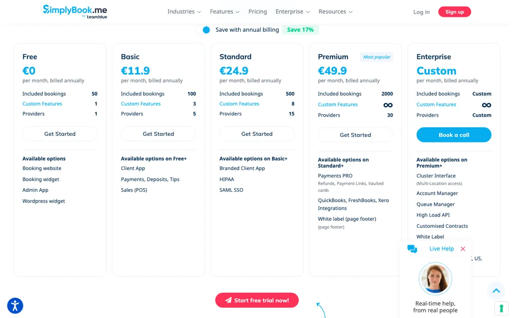The width and height of the screenshot is (514, 318).
Task: Expand the Industries menu
Action: [x=184, y=12]
